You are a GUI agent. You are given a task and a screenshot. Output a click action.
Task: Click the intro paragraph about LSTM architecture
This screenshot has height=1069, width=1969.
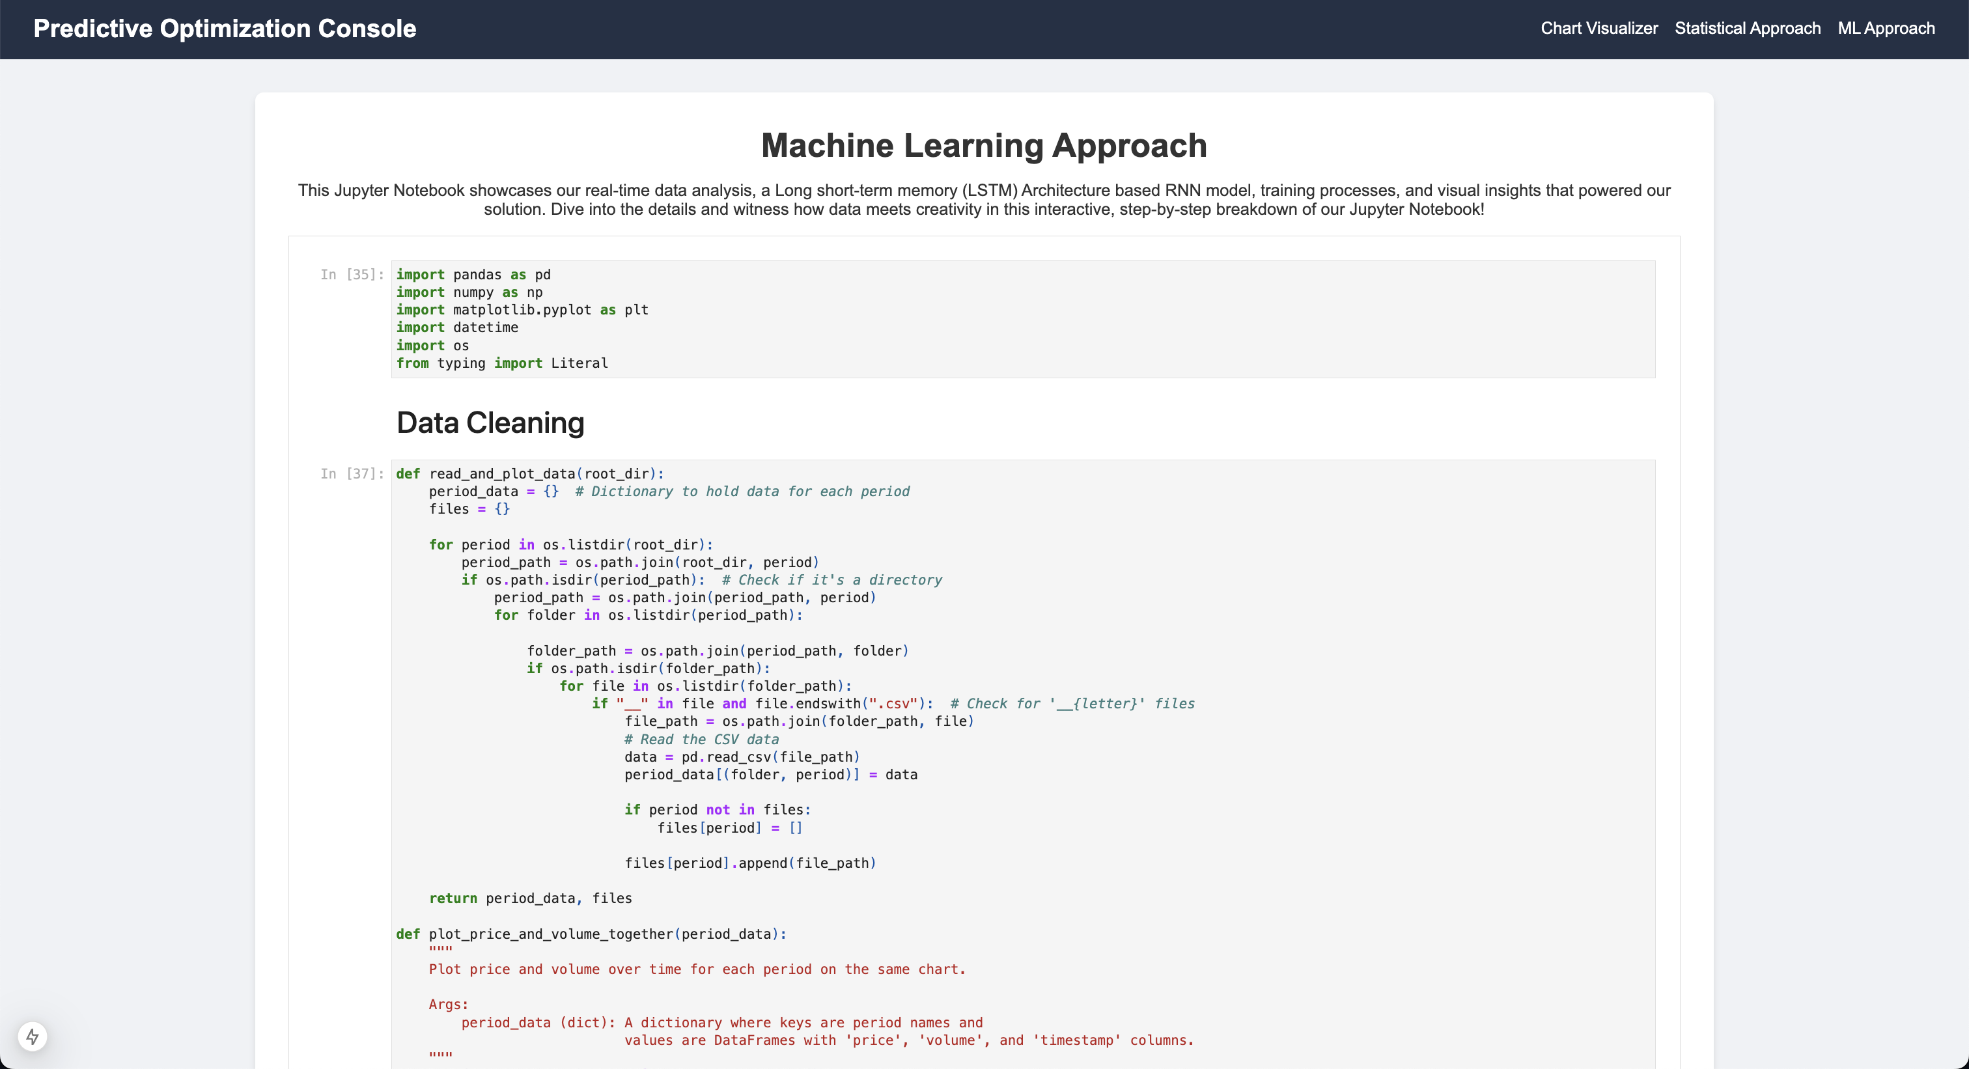click(984, 199)
